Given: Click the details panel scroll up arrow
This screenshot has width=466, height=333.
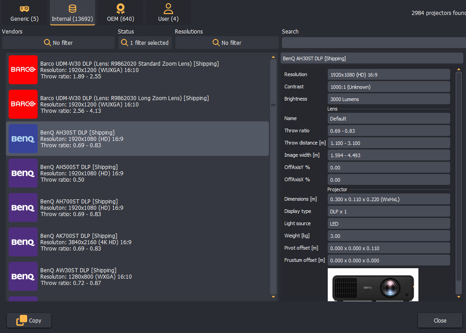Looking at the screenshot, I should point(459,69).
